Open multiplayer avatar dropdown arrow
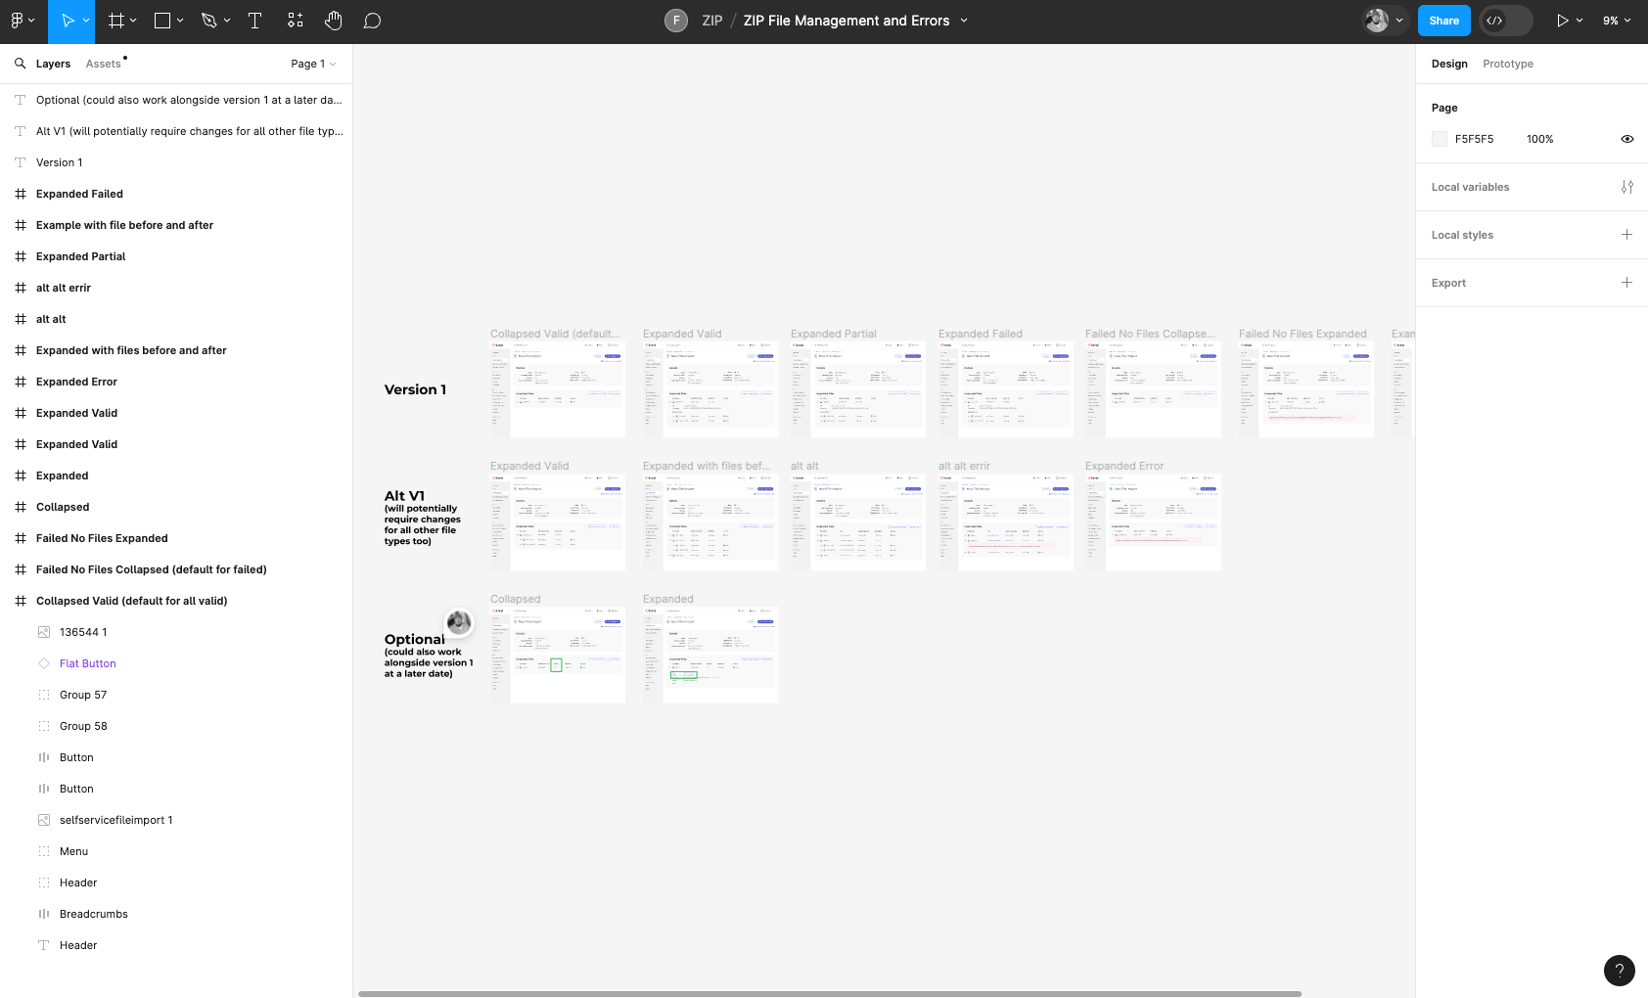1648x998 pixels. 1399,21
